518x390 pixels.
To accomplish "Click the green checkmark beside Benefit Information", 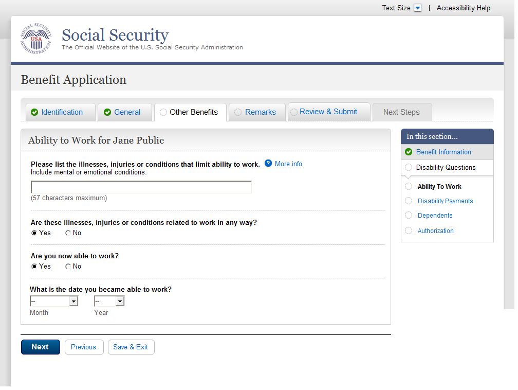I will [x=409, y=152].
